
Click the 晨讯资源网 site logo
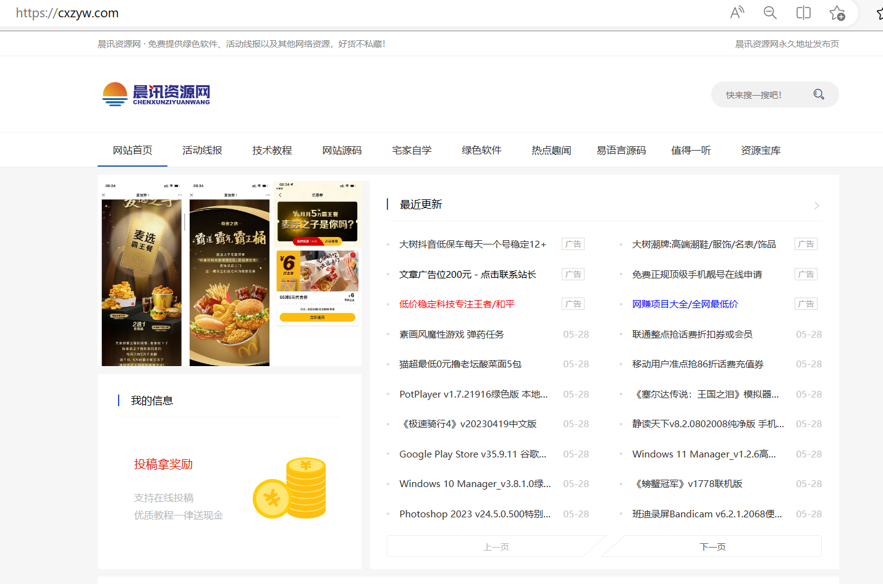pyautogui.click(x=156, y=94)
